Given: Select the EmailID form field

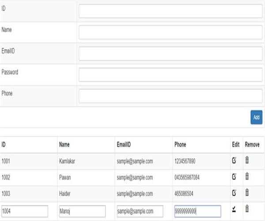Looking at the screenshot, I should [x=170, y=53].
